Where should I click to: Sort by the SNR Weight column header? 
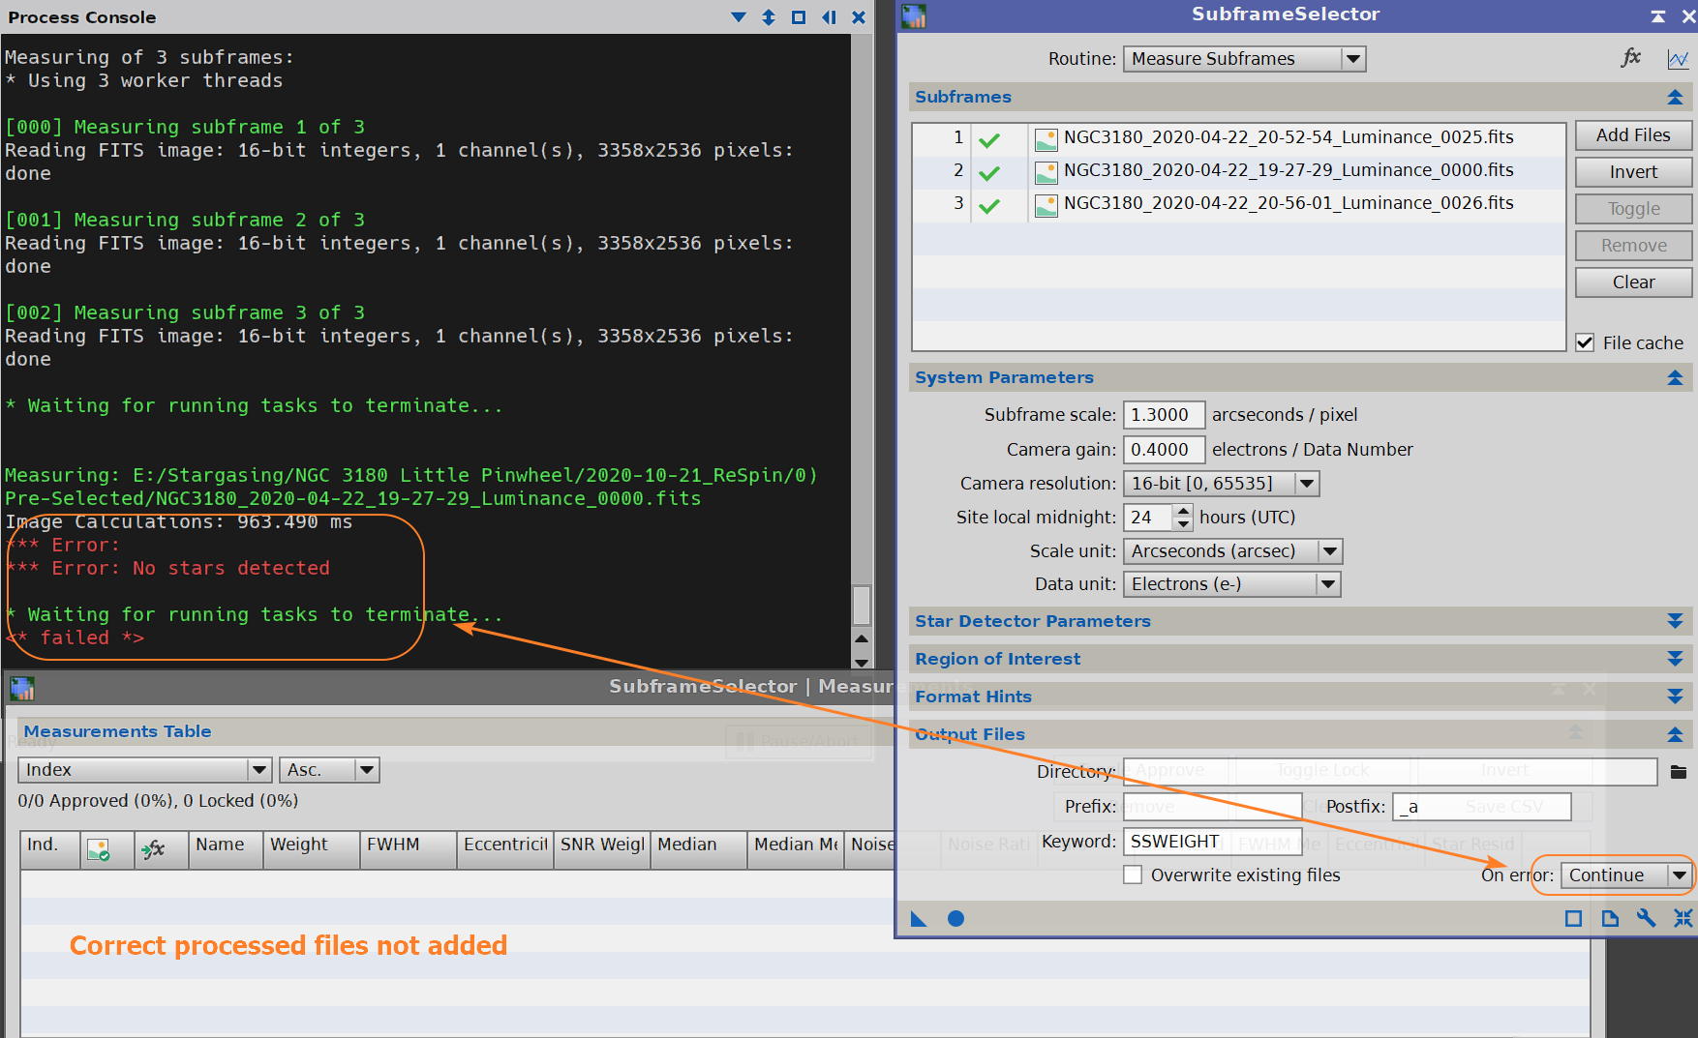601,849
